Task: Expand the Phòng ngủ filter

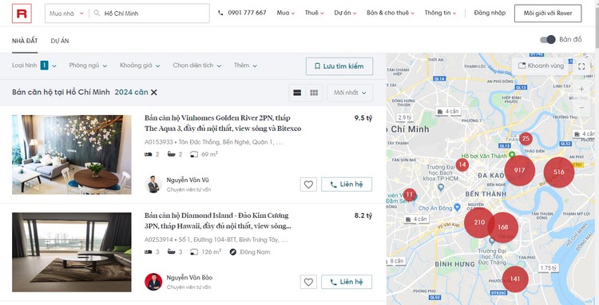Action: [88, 65]
